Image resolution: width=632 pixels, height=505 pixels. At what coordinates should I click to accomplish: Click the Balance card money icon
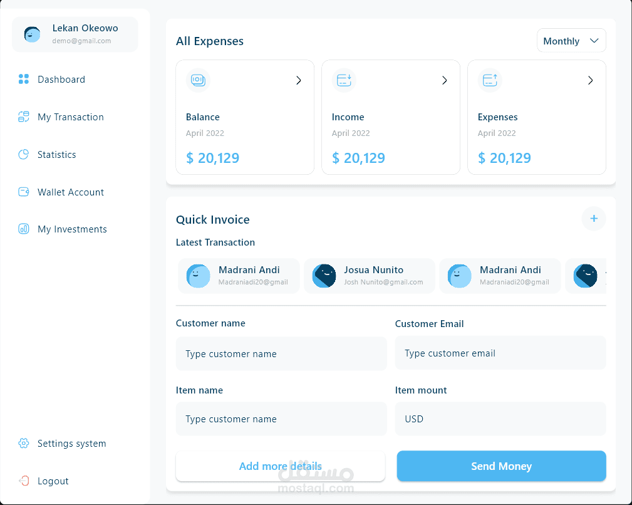(x=197, y=80)
